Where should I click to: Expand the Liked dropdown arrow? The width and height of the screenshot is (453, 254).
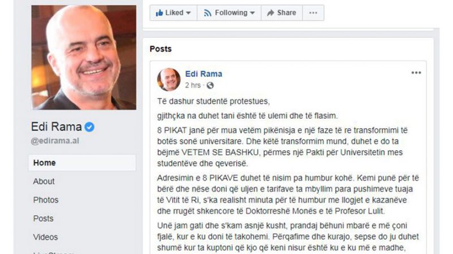(189, 13)
